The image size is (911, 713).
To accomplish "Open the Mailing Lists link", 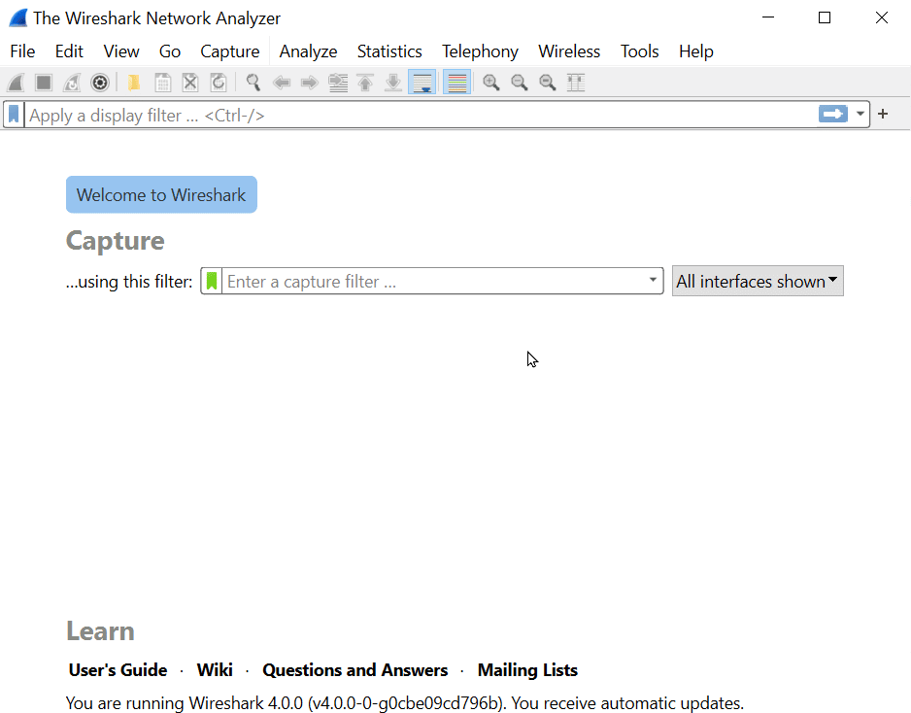I will [527, 670].
